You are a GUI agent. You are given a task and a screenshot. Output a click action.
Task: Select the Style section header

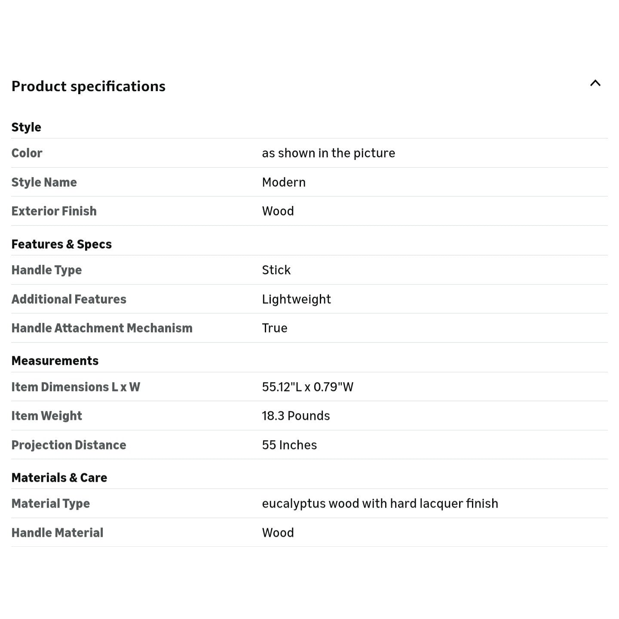click(x=26, y=127)
